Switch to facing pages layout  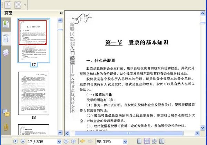162,141
